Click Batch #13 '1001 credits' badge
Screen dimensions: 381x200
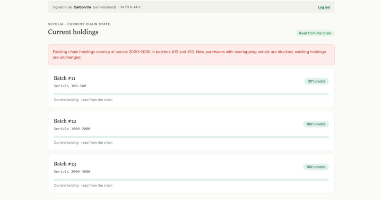click(316, 167)
